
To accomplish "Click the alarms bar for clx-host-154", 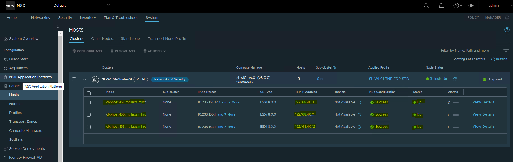I will click(x=456, y=103).
